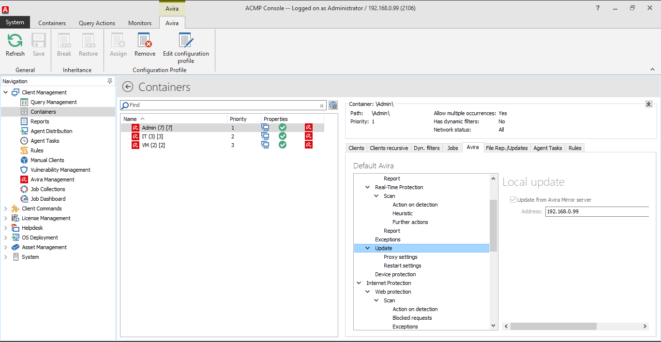Collapse the ribbon with the chevron
The height and width of the screenshot is (342, 661).
point(652,70)
